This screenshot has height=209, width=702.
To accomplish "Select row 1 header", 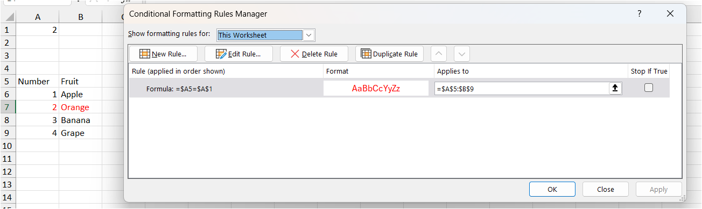I will coord(8,30).
